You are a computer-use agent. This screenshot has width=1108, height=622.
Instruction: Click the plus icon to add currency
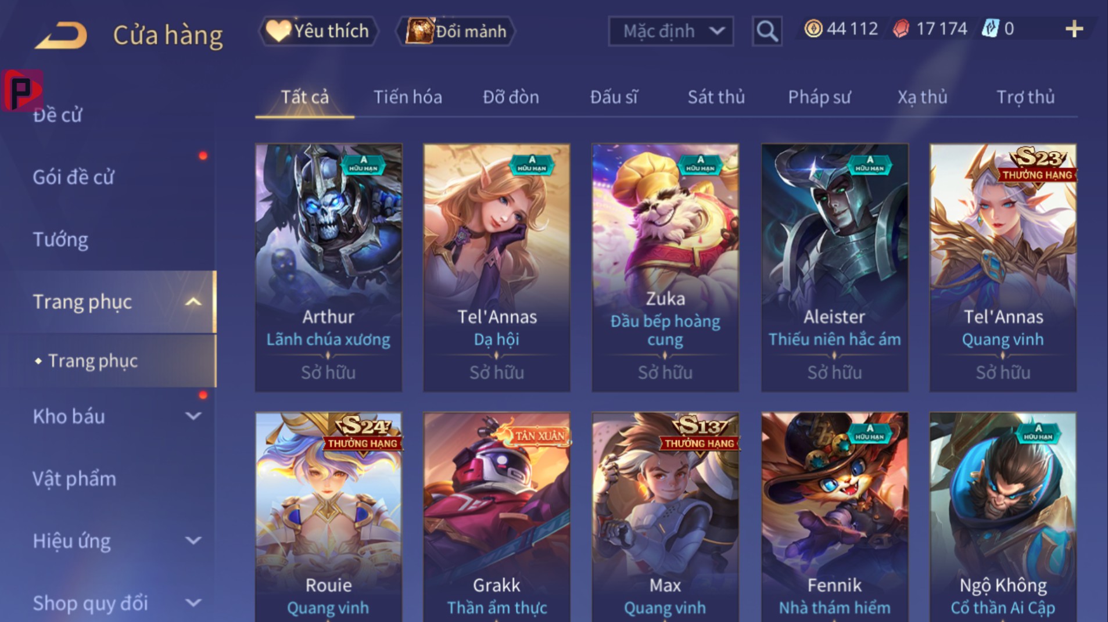[x=1074, y=29]
